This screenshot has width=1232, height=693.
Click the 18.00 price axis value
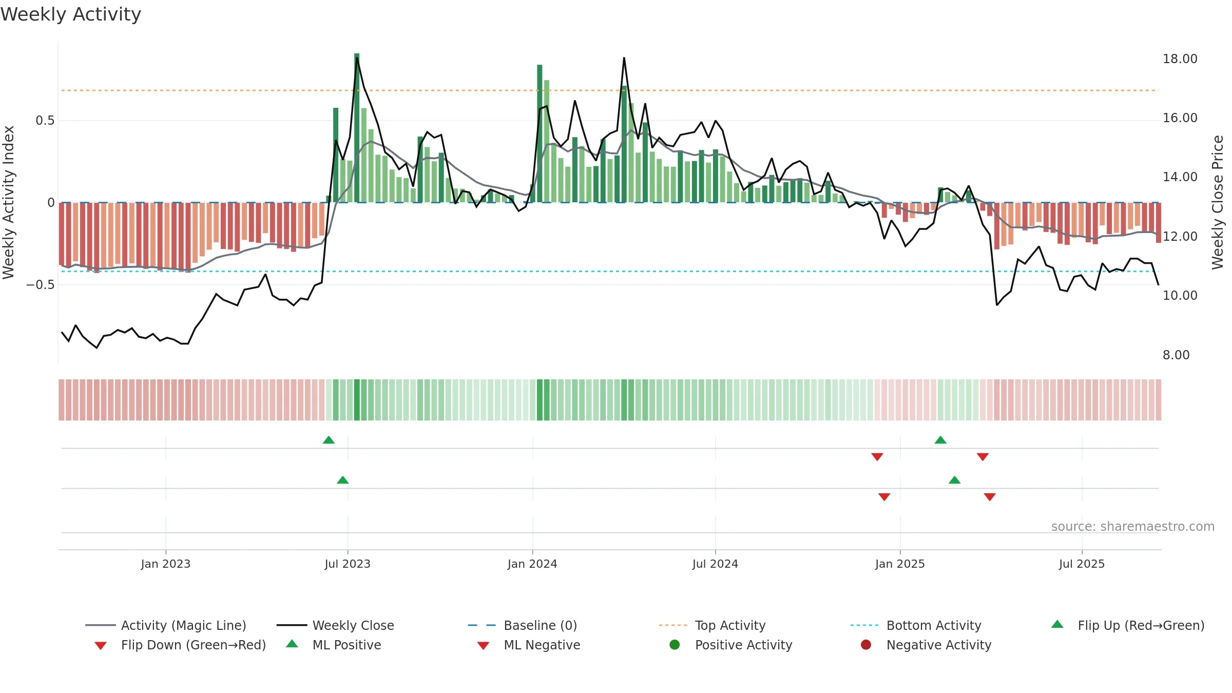pyautogui.click(x=1180, y=59)
